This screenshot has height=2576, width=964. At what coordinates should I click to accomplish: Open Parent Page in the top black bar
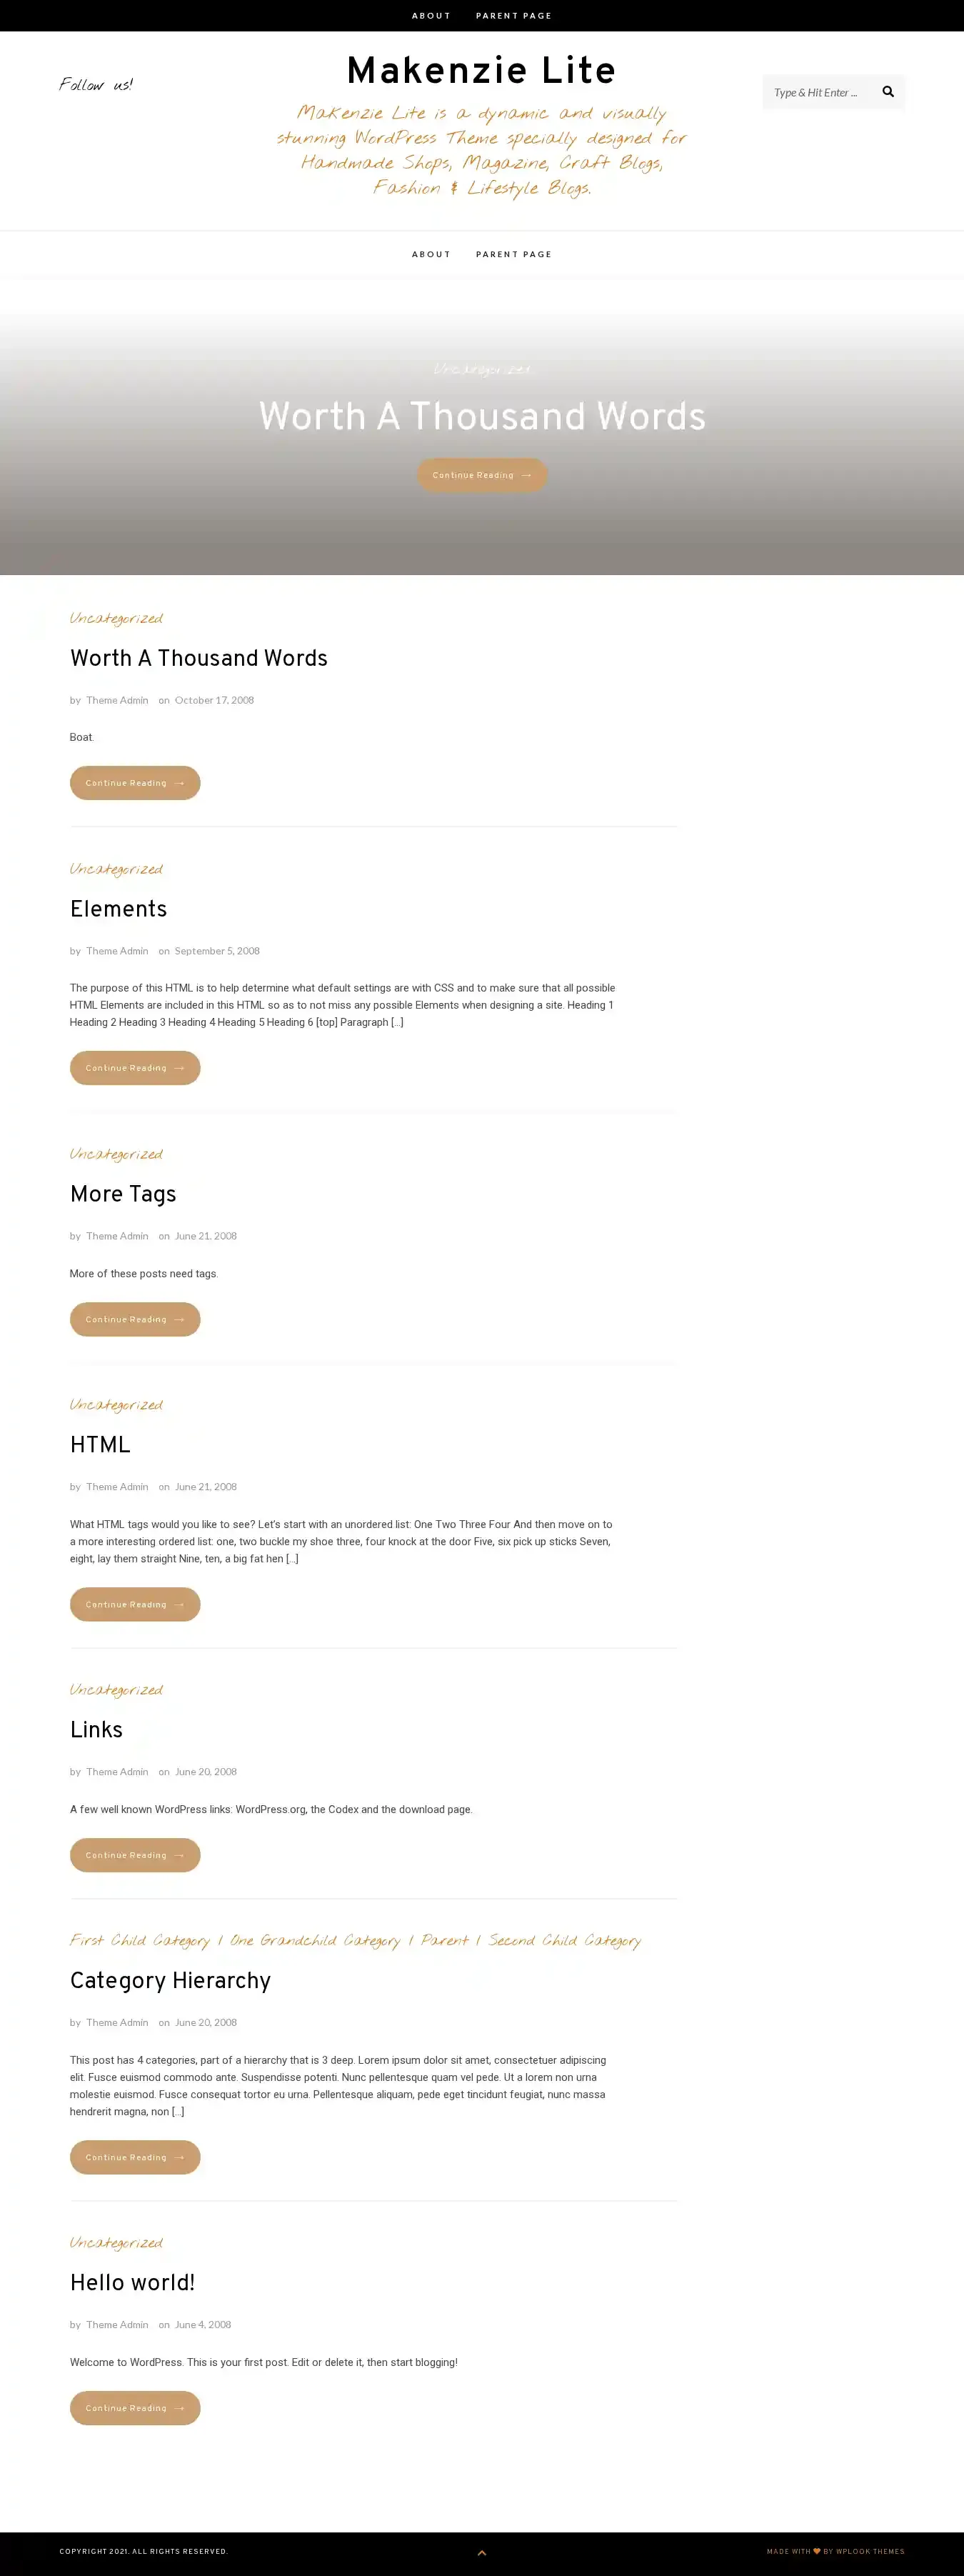click(514, 16)
